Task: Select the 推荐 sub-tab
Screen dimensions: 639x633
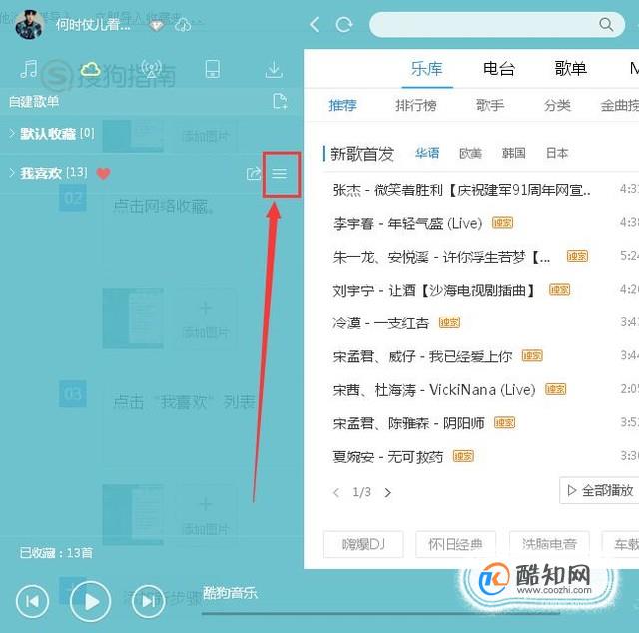Action: tap(342, 105)
